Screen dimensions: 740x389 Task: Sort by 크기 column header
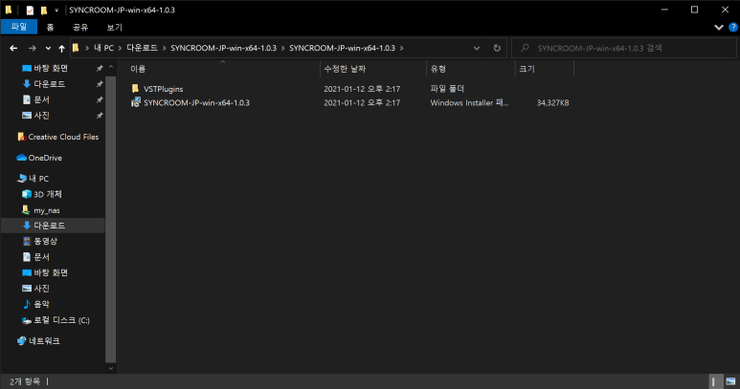coord(527,69)
